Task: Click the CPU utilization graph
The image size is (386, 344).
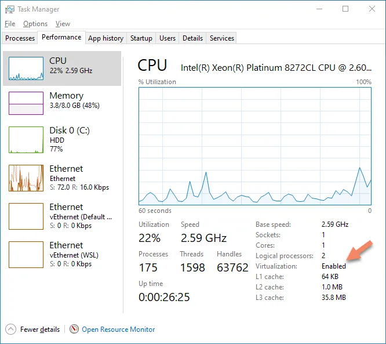Action: (255, 146)
